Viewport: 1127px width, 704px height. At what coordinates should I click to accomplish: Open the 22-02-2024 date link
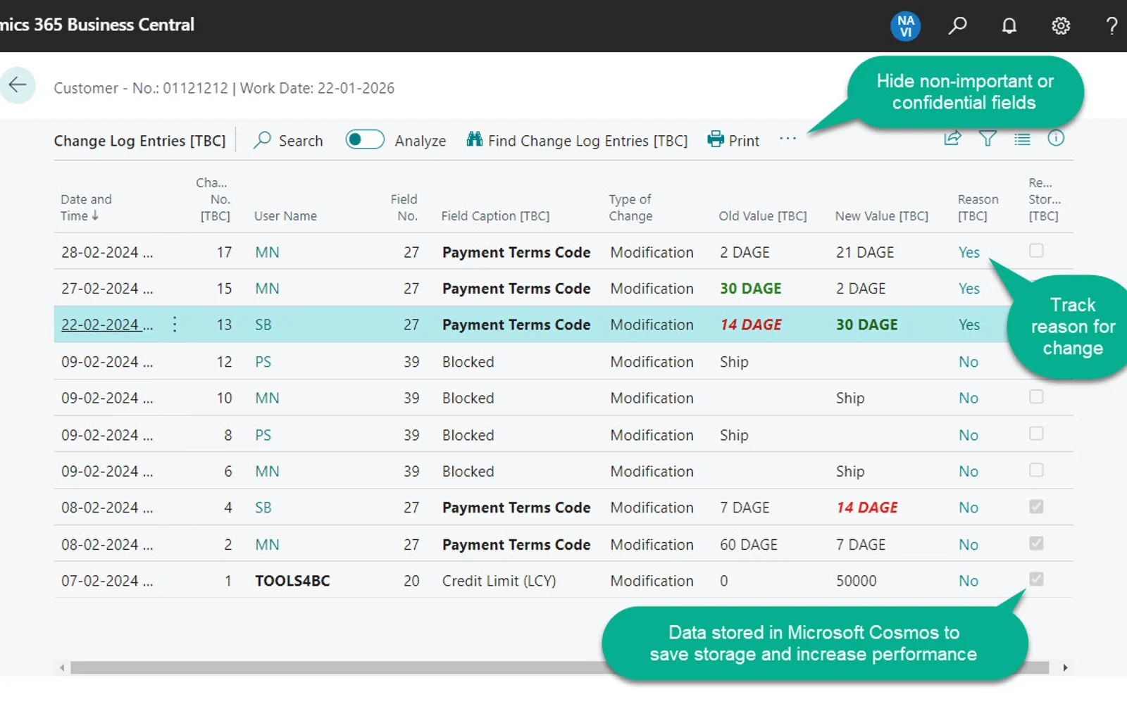(106, 325)
